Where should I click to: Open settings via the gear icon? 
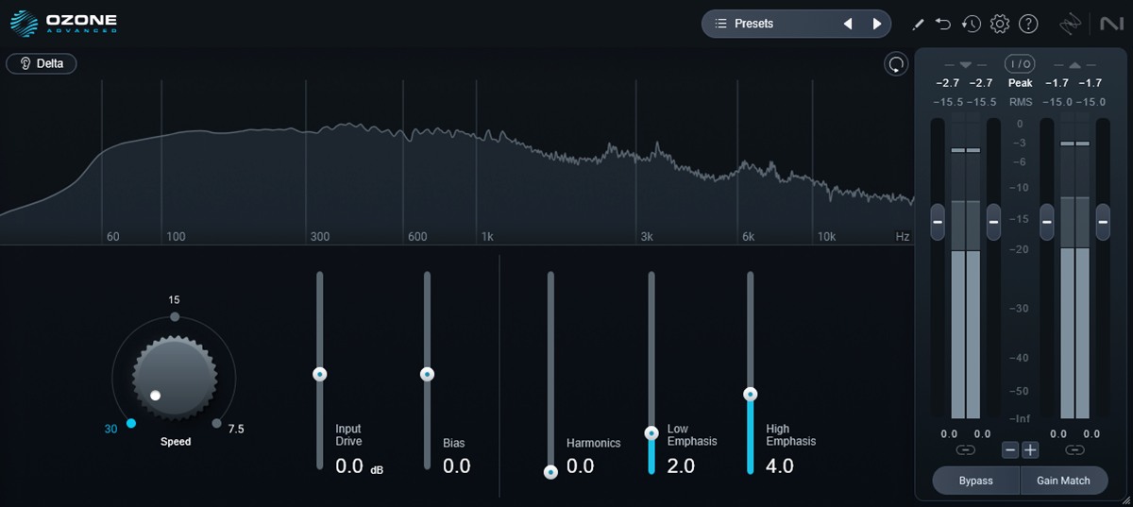click(1000, 24)
